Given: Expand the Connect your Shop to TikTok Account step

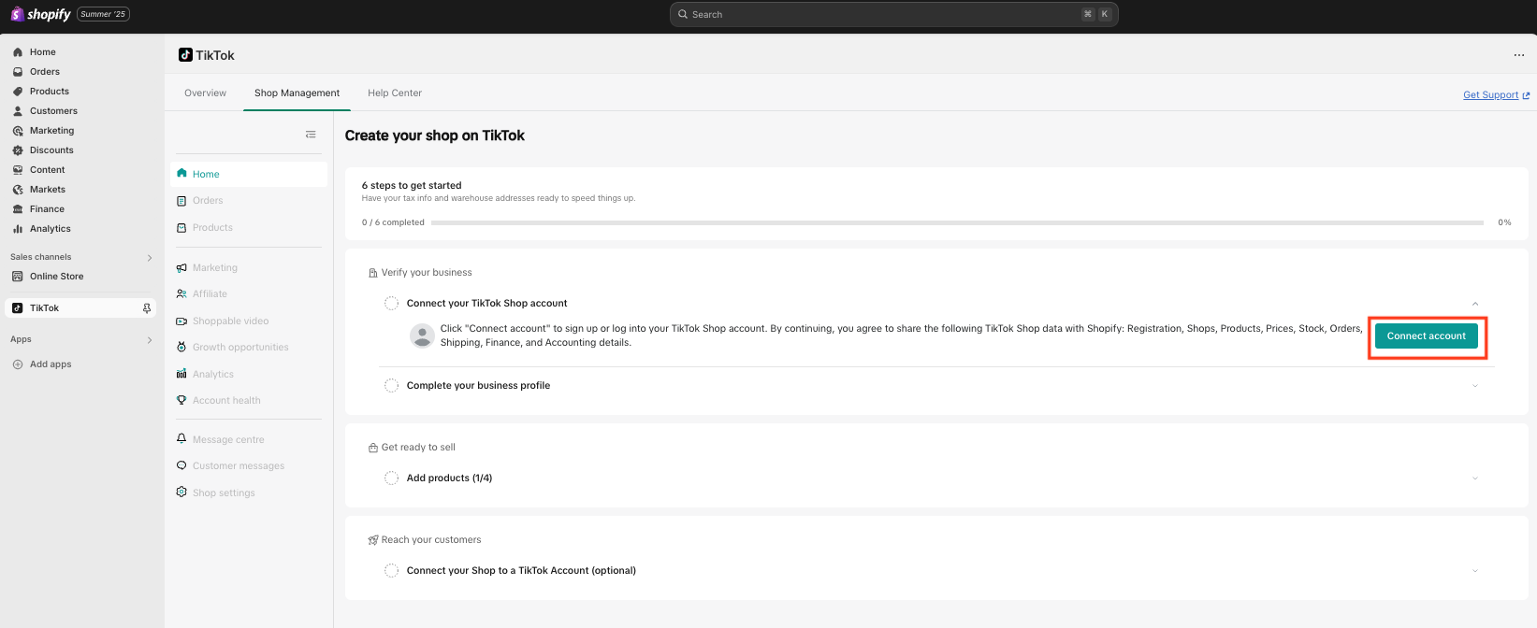Looking at the screenshot, I should 1475,571.
